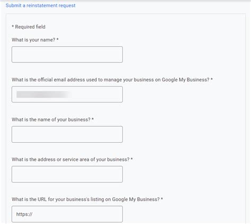Select the official email address input field
251x224 pixels.
coord(67,94)
